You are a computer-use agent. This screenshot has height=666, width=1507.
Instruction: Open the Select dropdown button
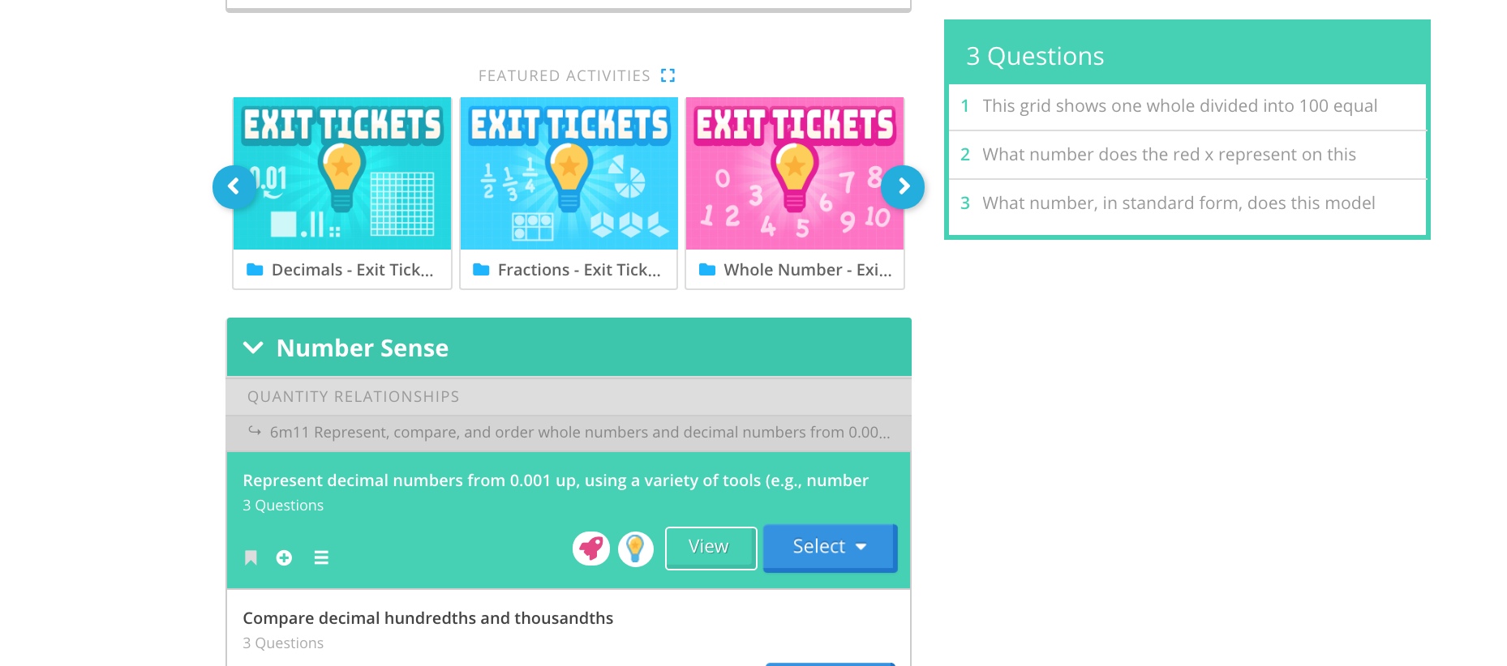(830, 547)
